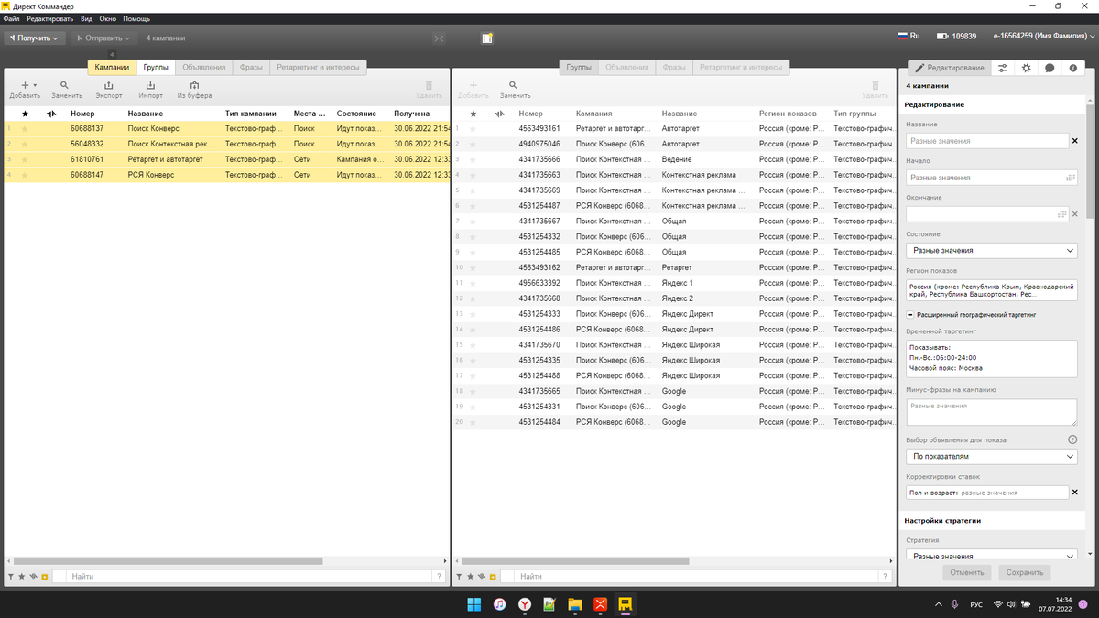
Task: Open the Вид menu
Action: 86,18
